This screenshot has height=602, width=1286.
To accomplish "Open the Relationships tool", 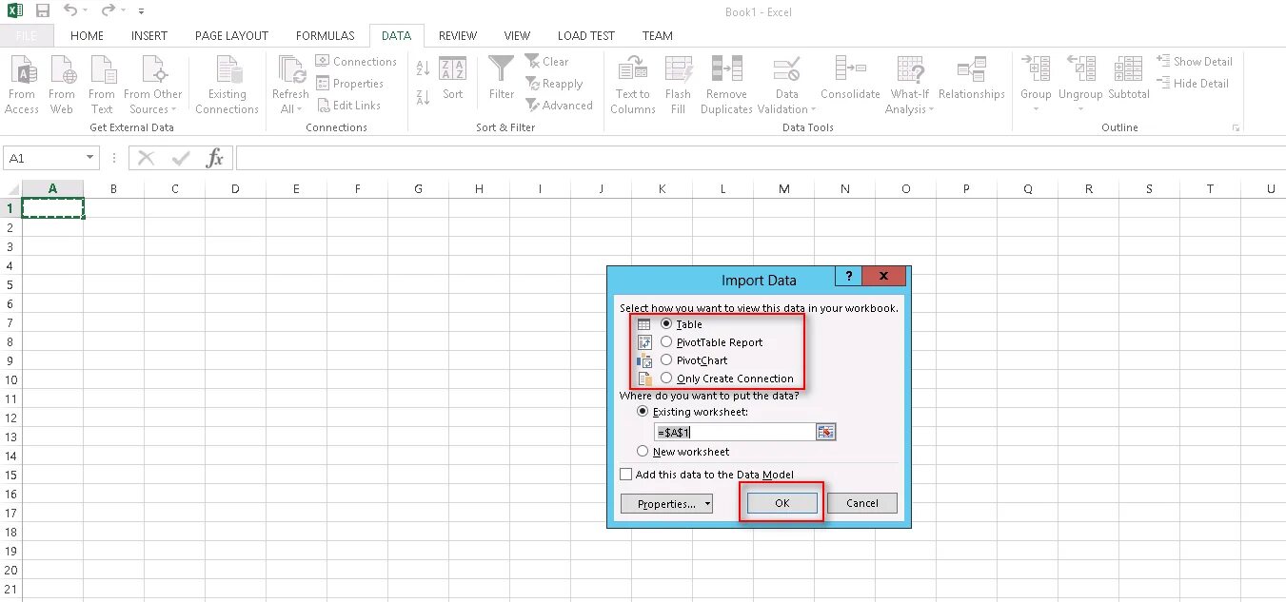I will pos(971,78).
